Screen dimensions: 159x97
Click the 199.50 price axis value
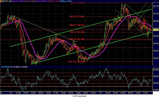tap(156, 36)
